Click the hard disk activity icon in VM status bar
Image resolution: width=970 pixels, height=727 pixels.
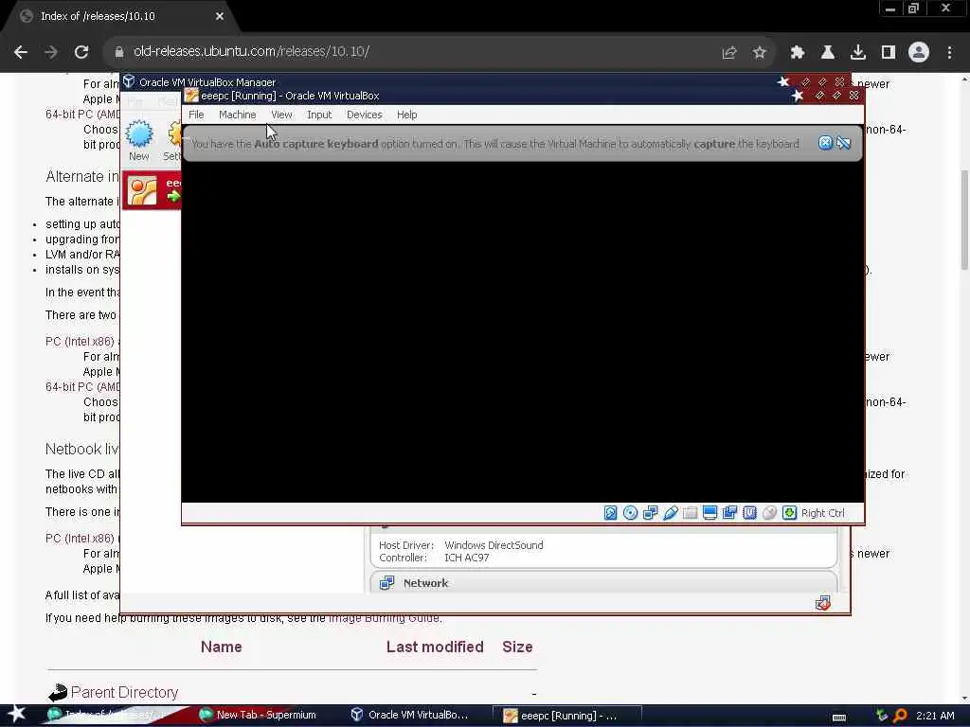click(x=611, y=512)
